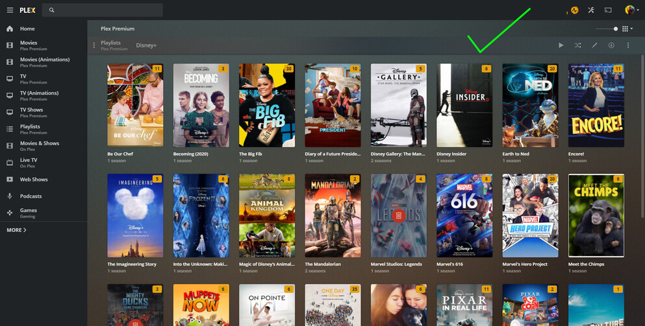Open the playlist toolbar more options menu

coord(628,45)
